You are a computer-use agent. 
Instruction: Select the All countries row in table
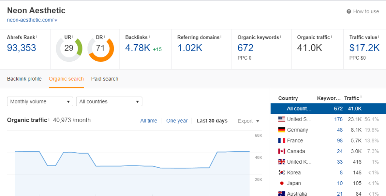pos(328,109)
